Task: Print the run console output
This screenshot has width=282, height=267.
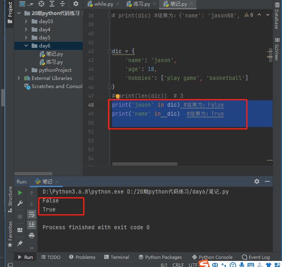Action: (32, 235)
